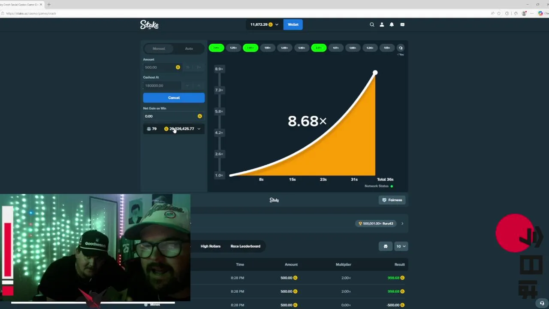Toggle the ghost mode icon beside 10 dropdown
The width and height of the screenshot is (549, 309).
click(x=386, y=246)
